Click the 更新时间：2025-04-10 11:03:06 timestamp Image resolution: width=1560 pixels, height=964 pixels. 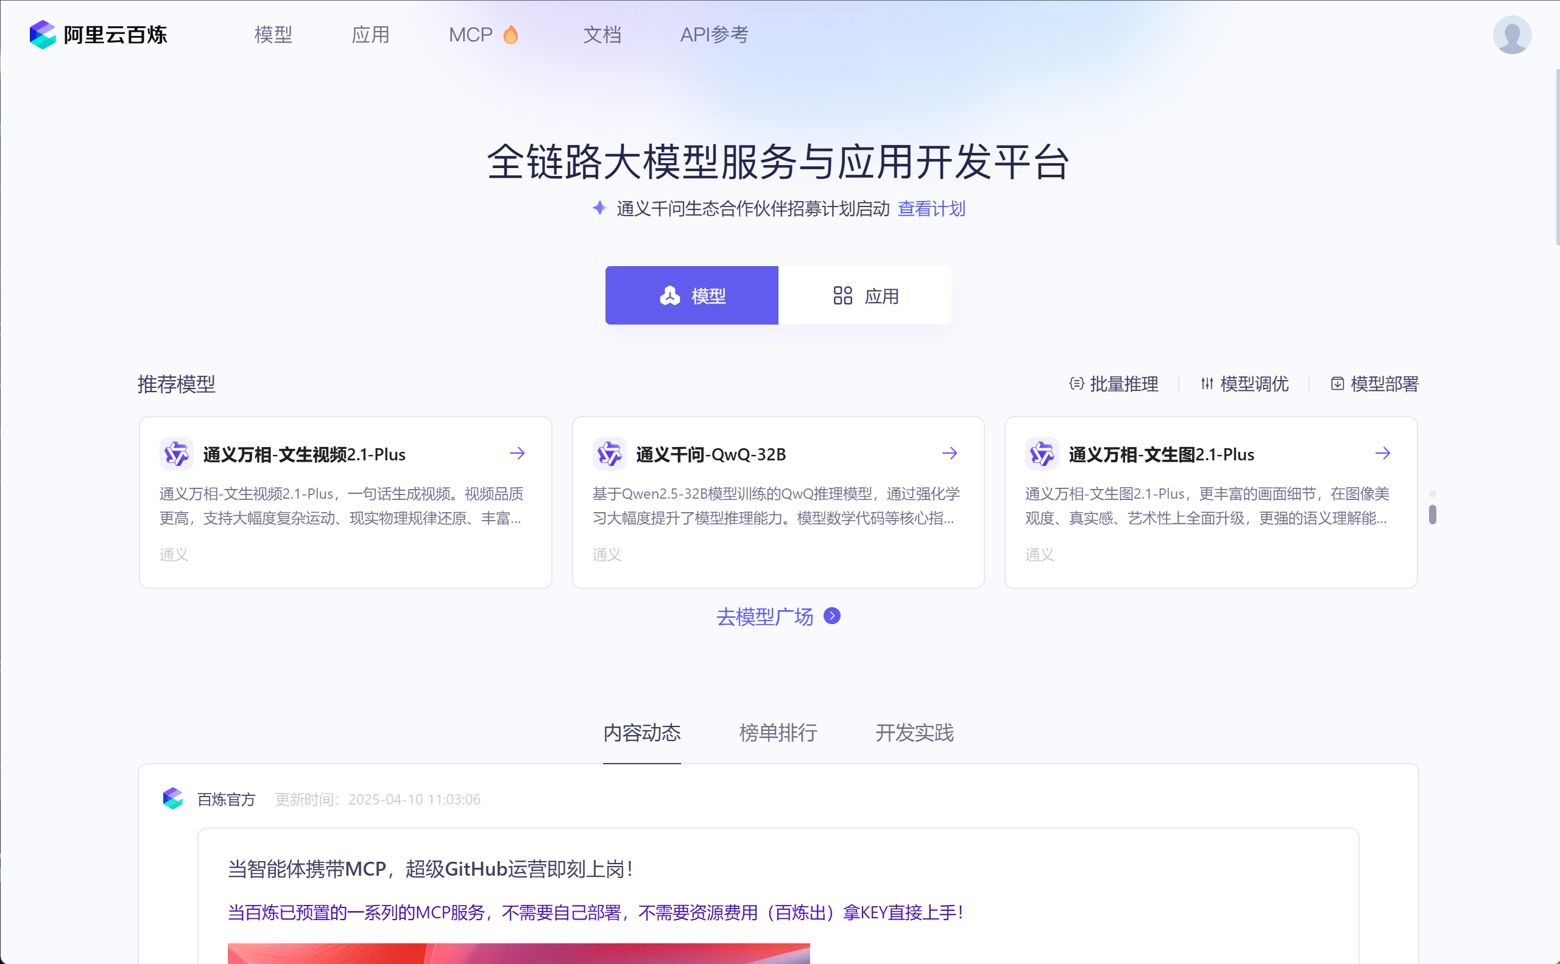pos(378,800)
